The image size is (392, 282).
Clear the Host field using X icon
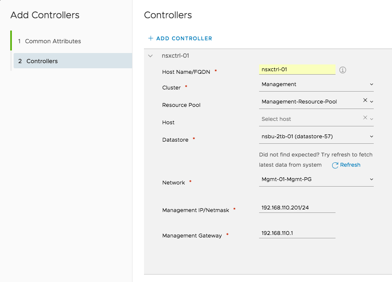[365, 117]
